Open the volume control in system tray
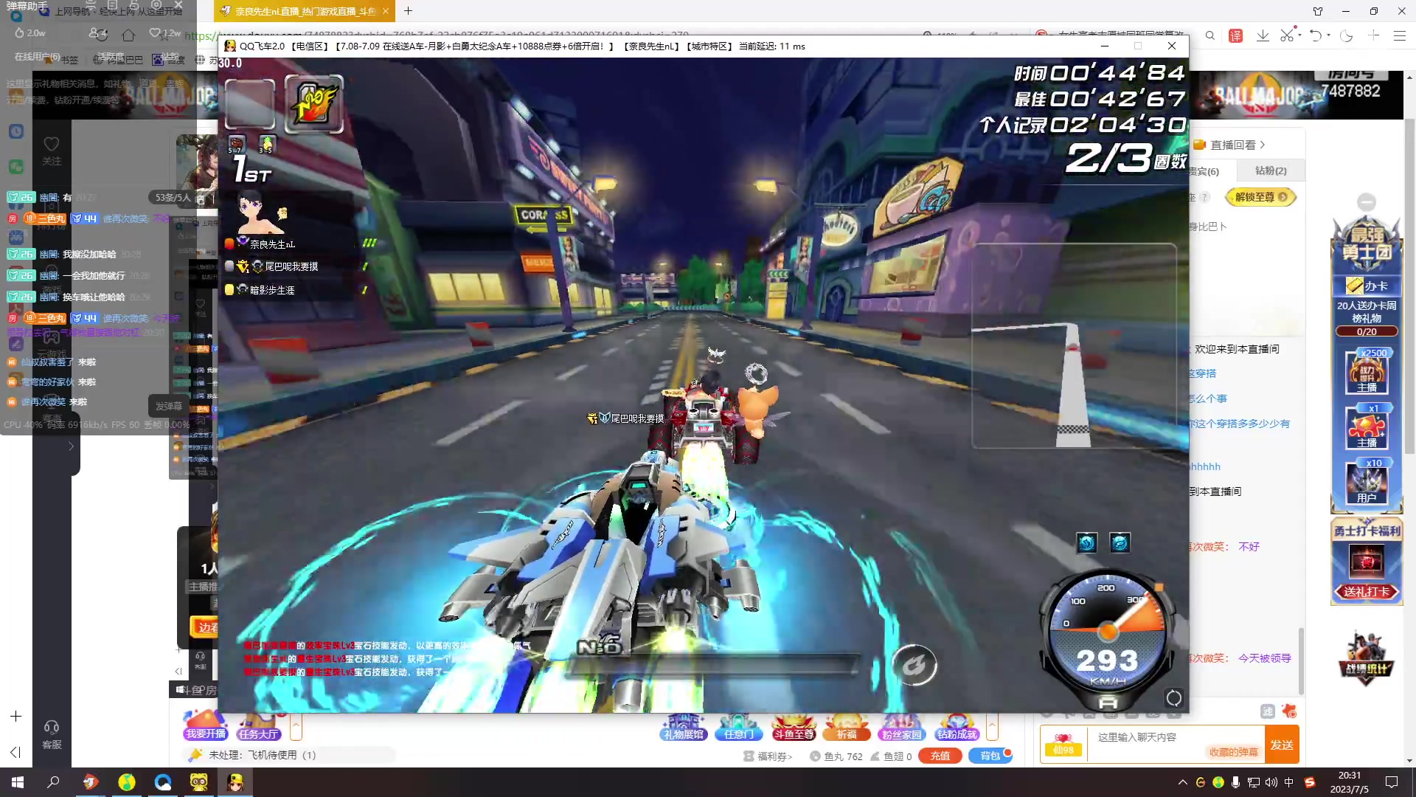 [x=1271, y=782]
